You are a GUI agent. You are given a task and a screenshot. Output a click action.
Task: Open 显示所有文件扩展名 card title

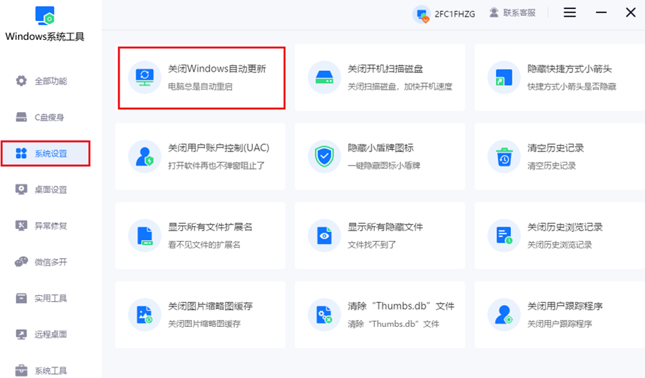(x=210, y=227)
